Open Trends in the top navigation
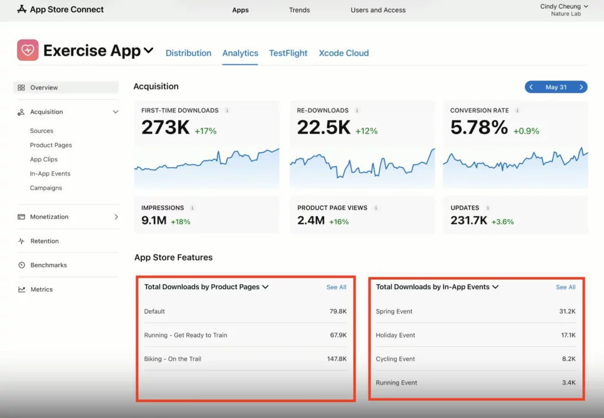Screen dimensions: 604x418 tap(299, 10)
